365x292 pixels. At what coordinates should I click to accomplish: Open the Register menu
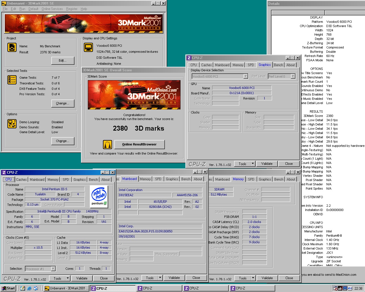[72, 9]
